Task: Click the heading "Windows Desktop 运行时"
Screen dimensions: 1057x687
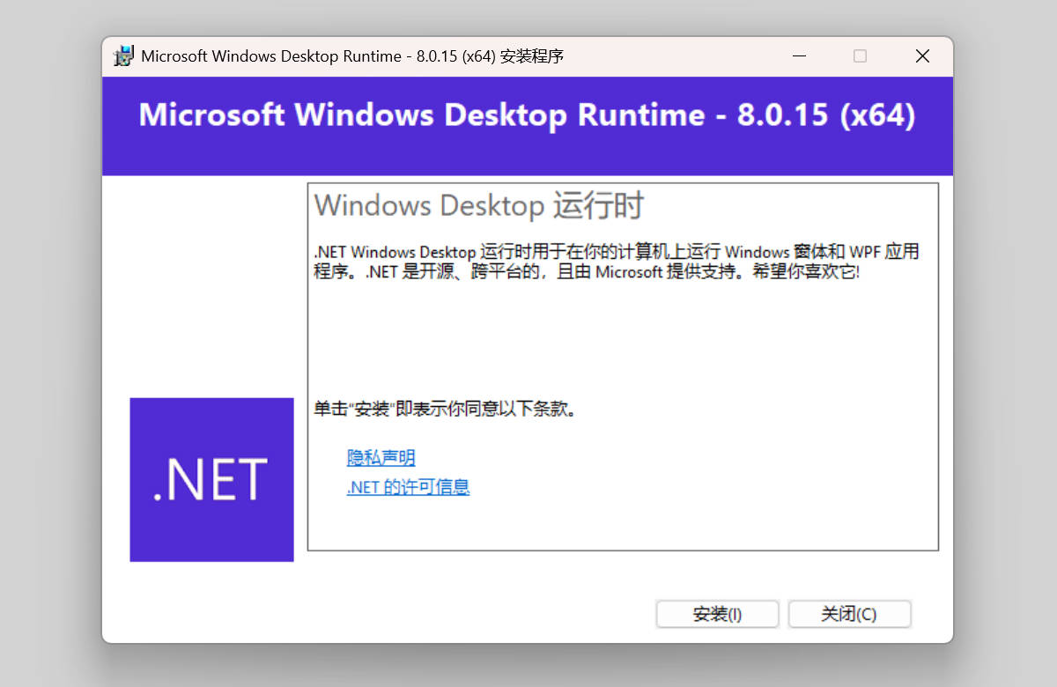Action: tap(479, 205)
